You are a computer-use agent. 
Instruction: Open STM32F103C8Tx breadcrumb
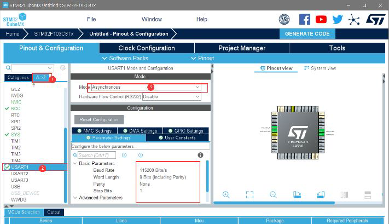click(x=54, y=34)
